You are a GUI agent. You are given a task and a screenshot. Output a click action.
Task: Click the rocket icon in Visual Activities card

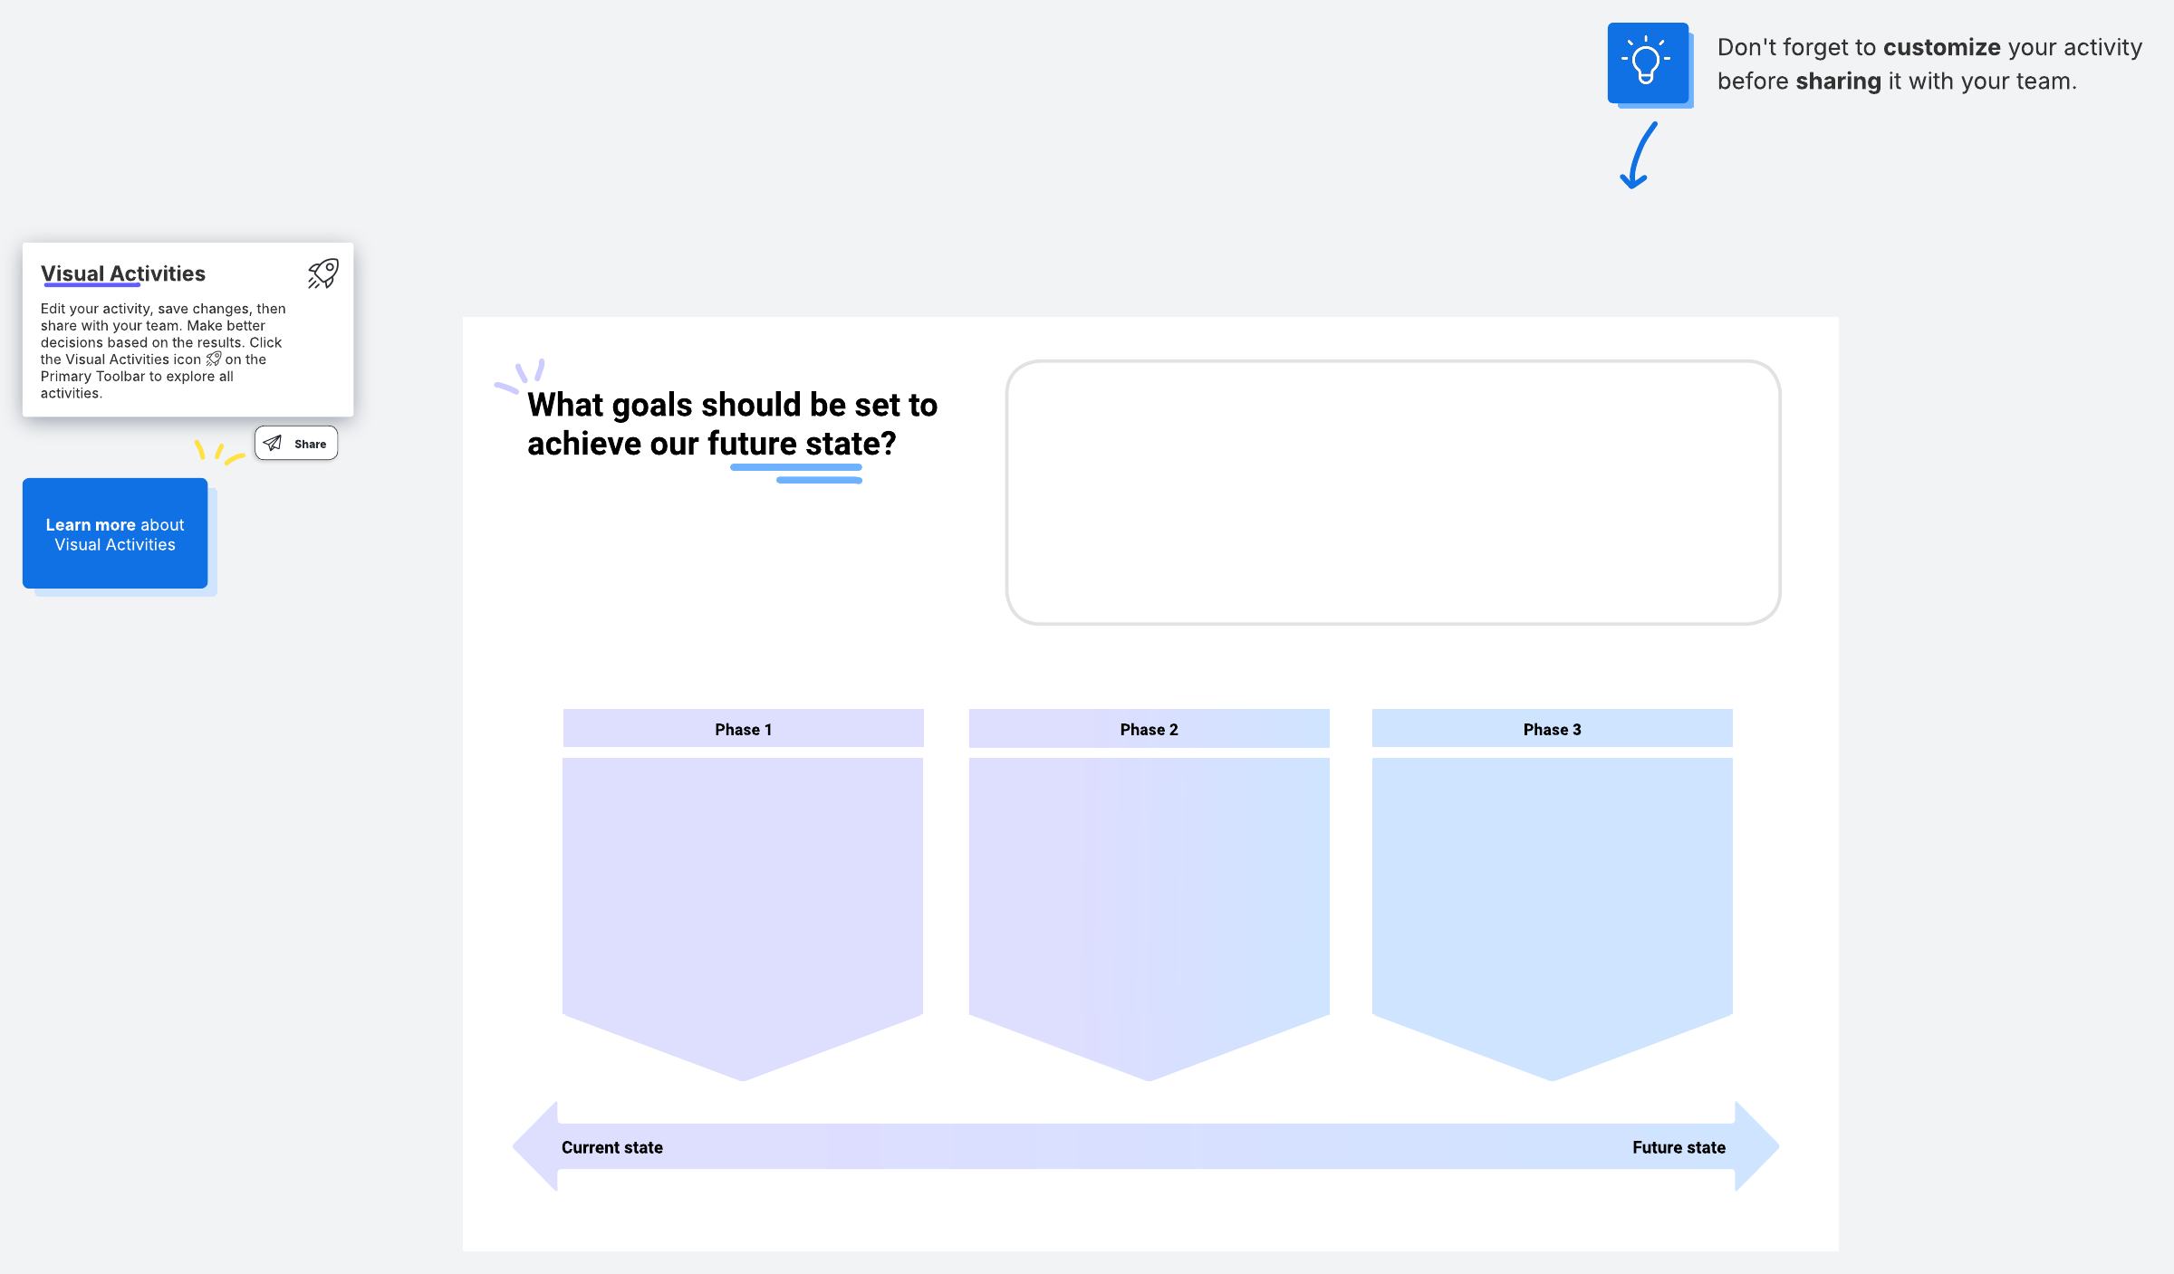(322, 273)
